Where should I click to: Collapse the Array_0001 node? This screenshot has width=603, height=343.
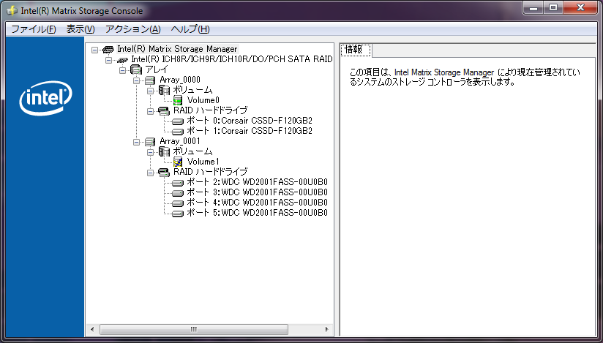click(x=137, y=143)
